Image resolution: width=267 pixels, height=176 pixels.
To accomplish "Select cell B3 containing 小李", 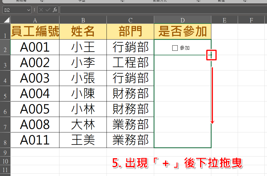I will click(83, 63).
